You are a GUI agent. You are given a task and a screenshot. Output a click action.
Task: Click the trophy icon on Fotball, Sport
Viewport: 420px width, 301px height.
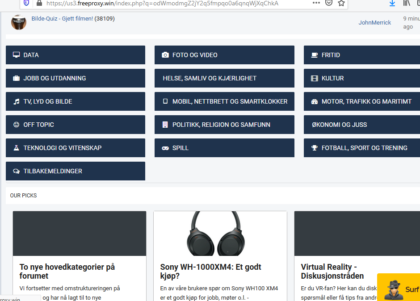tap(314, 148)
